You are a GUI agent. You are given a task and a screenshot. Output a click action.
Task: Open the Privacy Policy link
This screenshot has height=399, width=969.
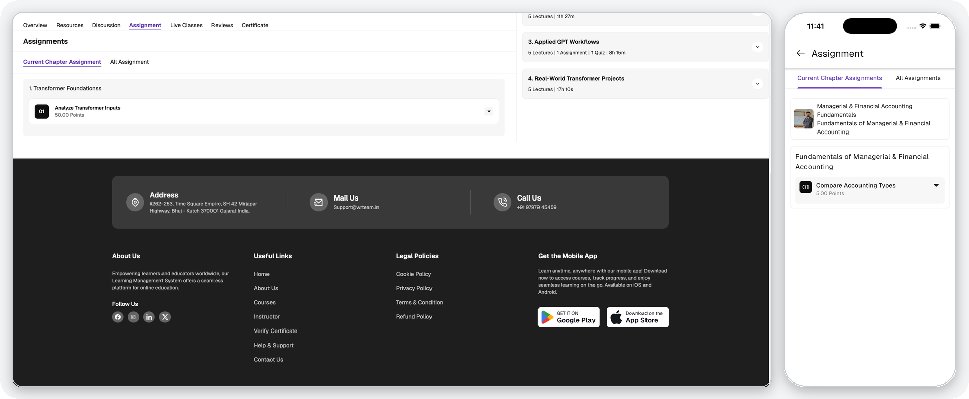click(414, 288)
